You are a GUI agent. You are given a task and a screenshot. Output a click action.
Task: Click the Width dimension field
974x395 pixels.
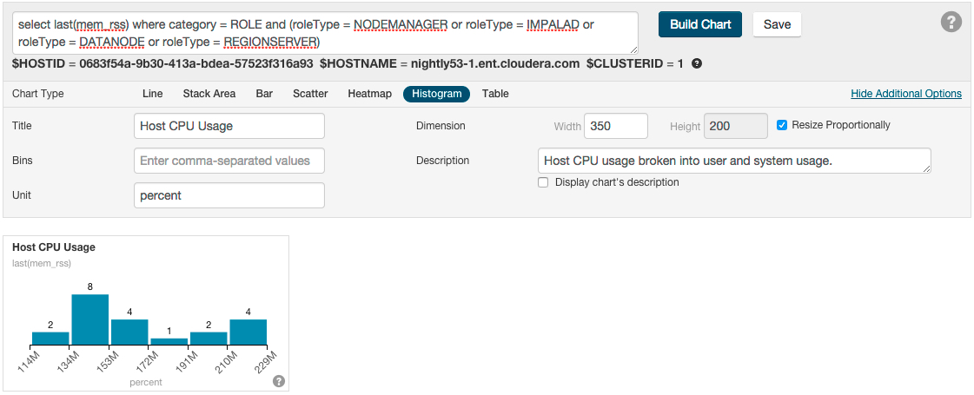[x=615, y=126]
